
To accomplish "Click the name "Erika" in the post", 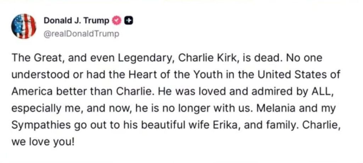I will [x=248, y=125].
